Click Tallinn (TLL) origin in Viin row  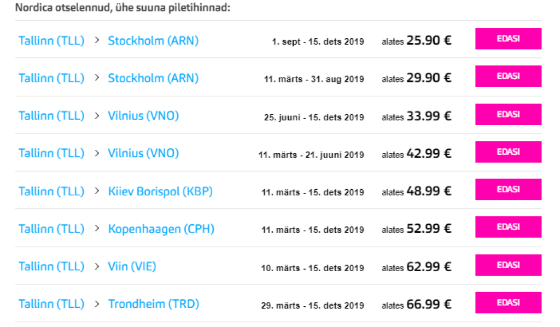point(51,266)
